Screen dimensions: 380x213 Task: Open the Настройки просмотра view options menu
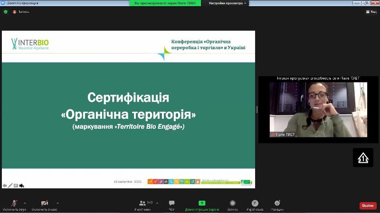pyautogui.click(x=228, y=3)
